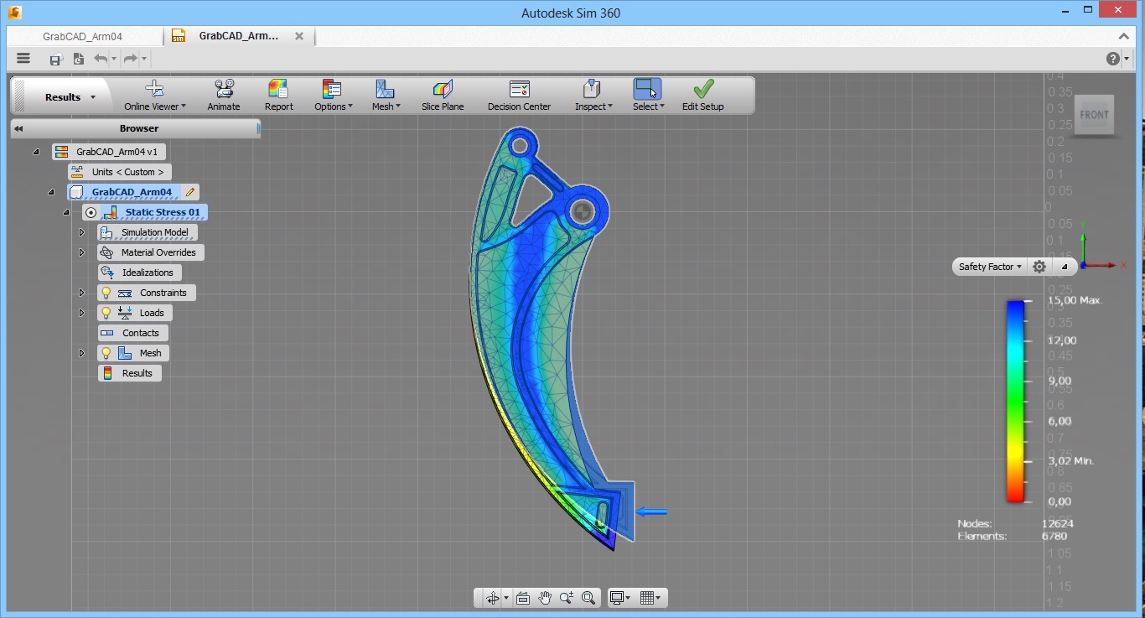
Task: Close the GrabCAD_Arm... SIM tab
Action: click(x=299, y=36)
